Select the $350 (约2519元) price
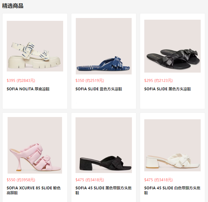 click(90, 80)
